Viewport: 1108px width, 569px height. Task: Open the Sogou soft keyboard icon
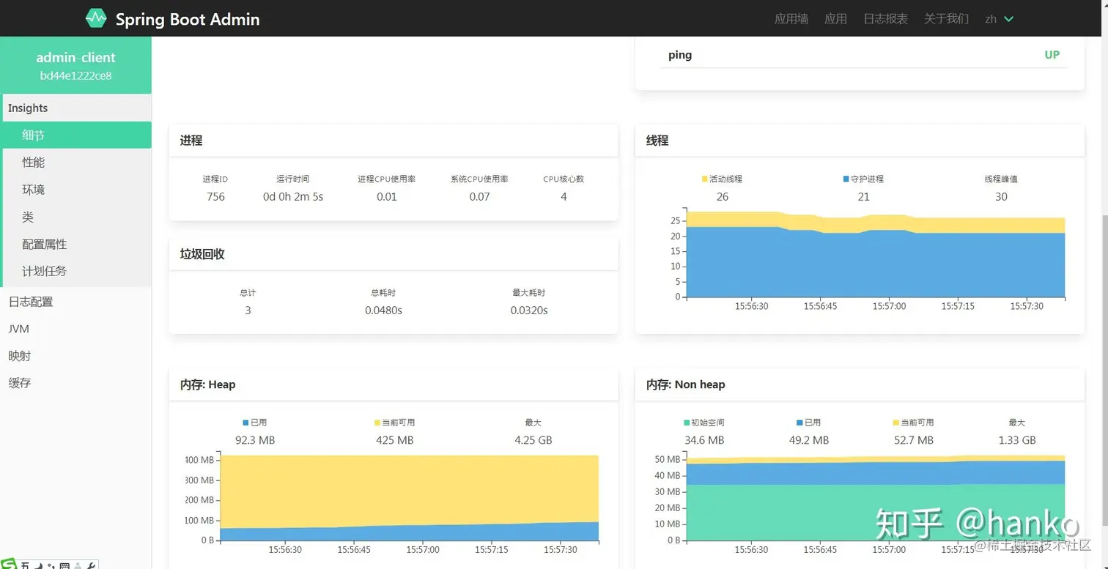(64, 565)
